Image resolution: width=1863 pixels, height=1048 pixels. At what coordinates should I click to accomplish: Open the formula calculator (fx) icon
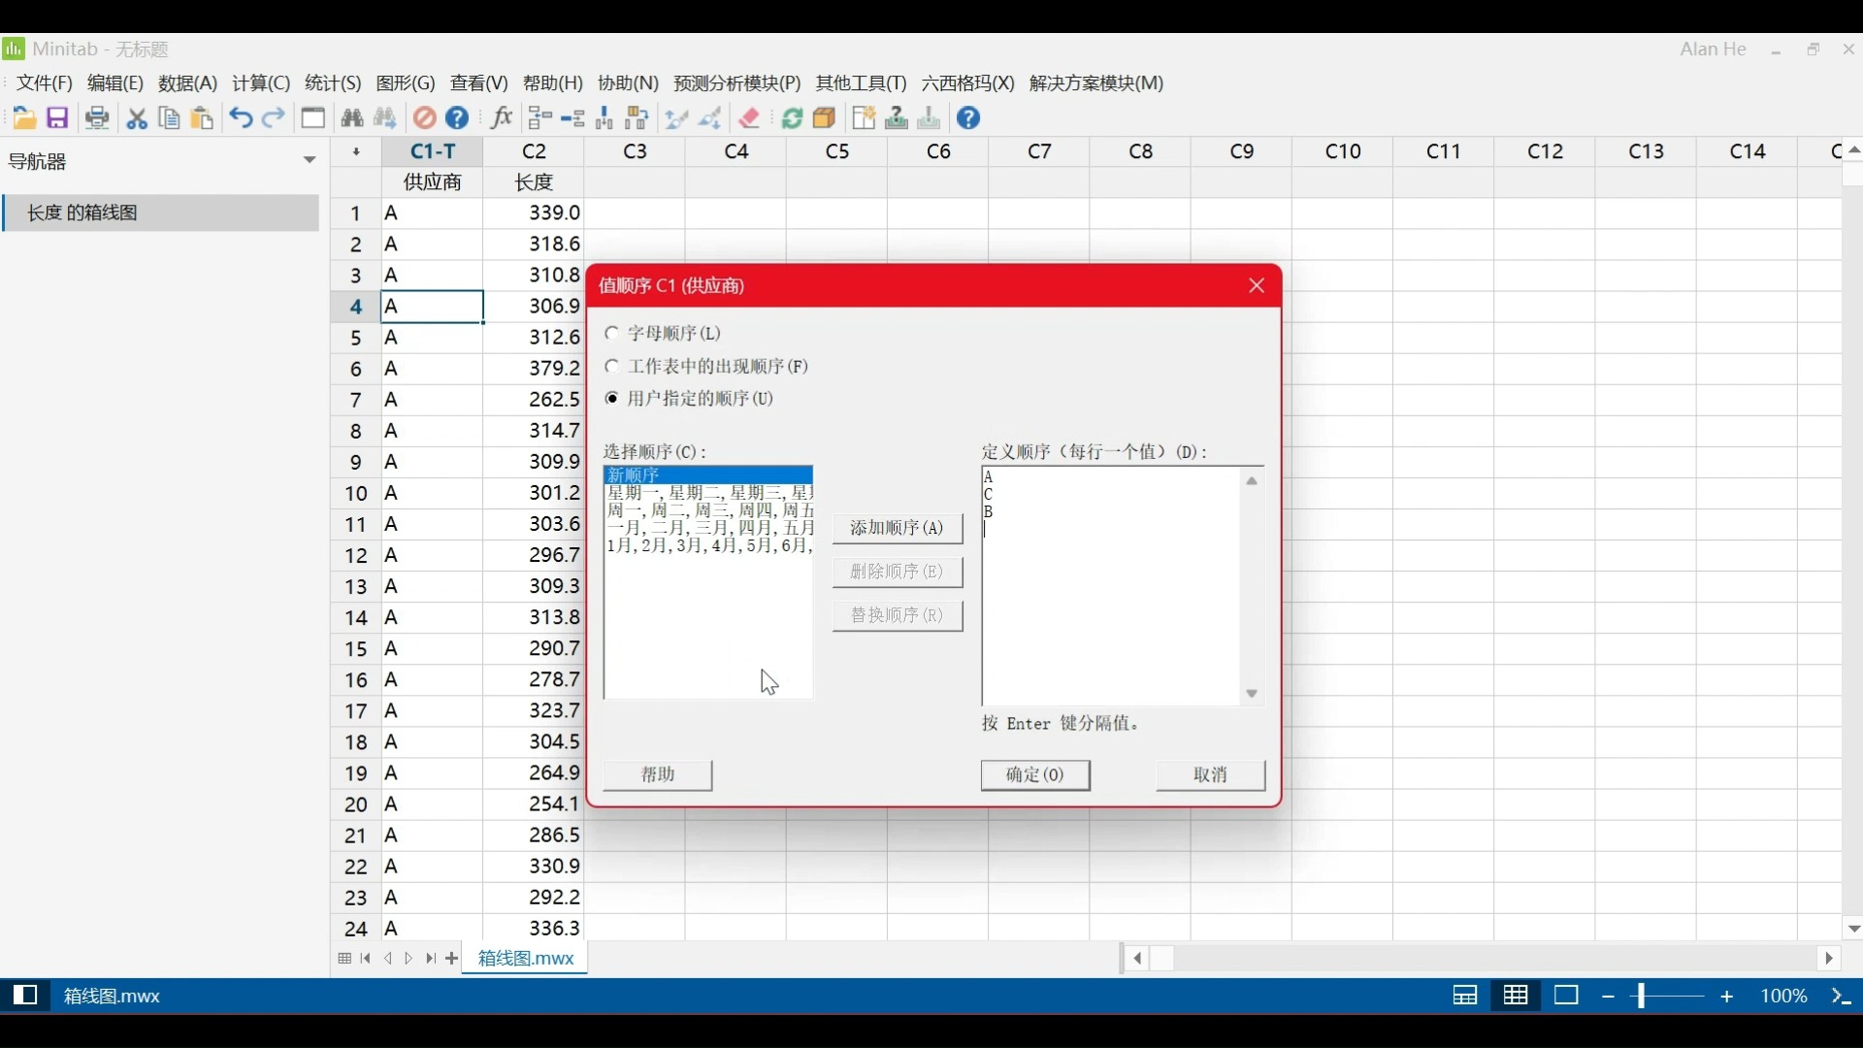[501, 117]
